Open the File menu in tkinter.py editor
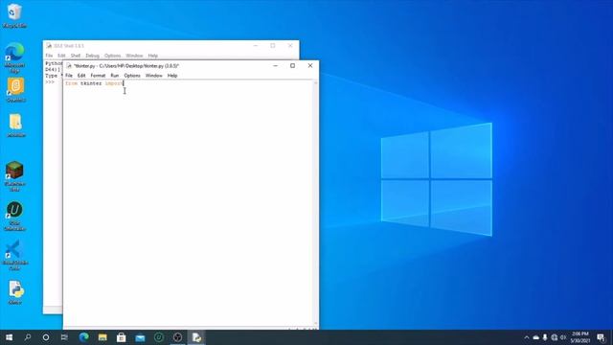The height and width of the screenshot is (345, 613). point(69,76)
